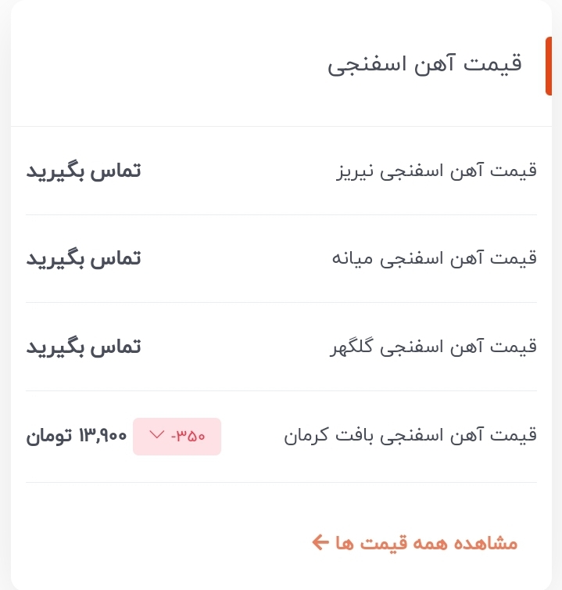The height and width of the screenshot is (590, 562).
Task: Click the -۳۵۰ price change value
Action: point(188,436)
